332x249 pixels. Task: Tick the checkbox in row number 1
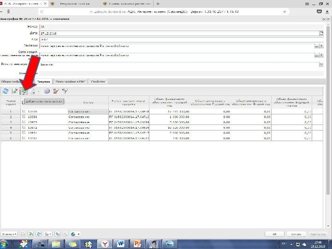[24, 112]
